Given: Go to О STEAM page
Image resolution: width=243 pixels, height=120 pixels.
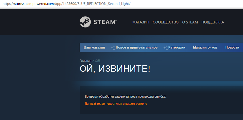Looking at the screenshot, I should pyautogui.click(x=190, y=22).
